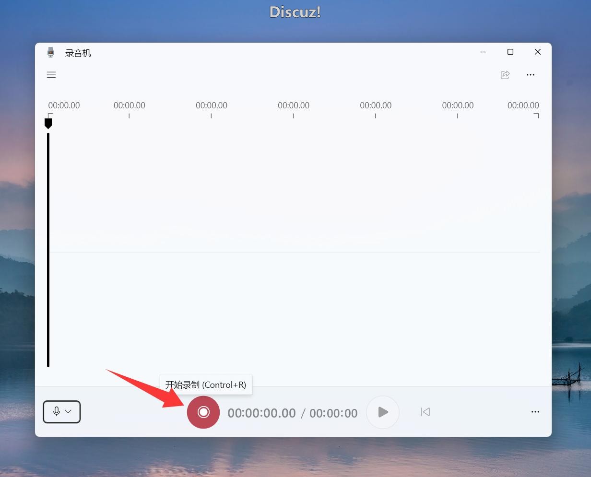The width and height of the screenshot is (591, 477).
Task: Skip back to the recording start
Action: coord(425,412)
